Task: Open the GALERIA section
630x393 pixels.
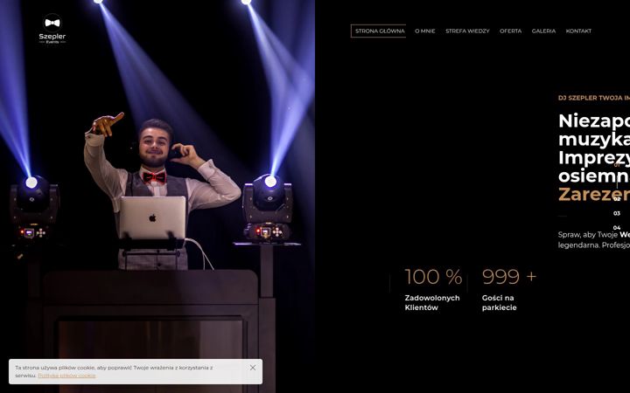Action: [x=543, y=31]
